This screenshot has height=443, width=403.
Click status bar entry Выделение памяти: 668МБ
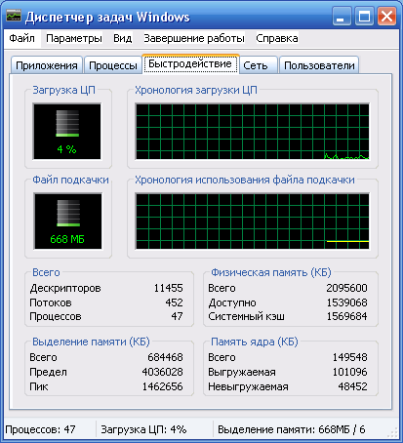(291, 429)
